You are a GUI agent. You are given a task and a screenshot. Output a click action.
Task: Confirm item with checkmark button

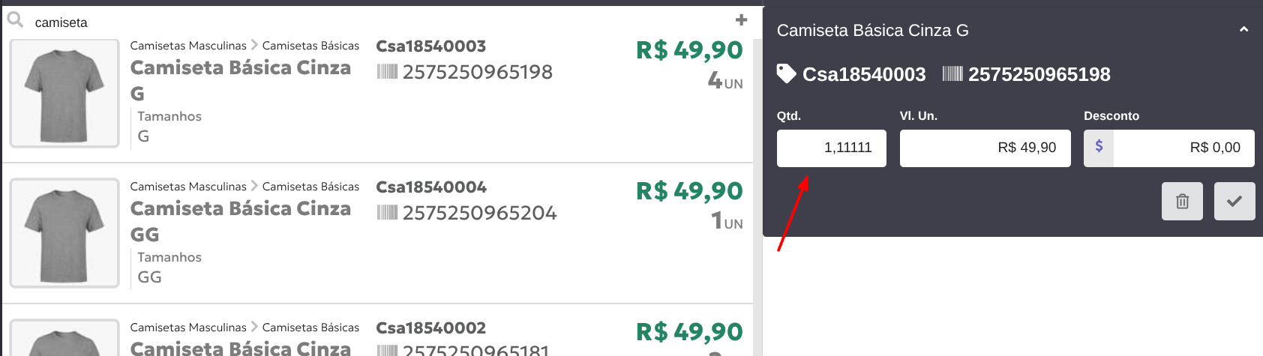coord(1234,201)
